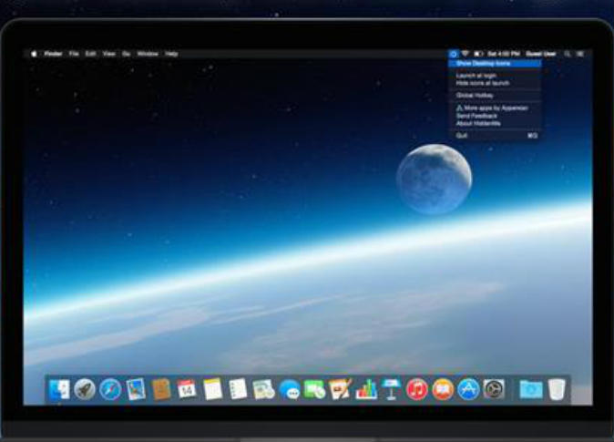Open the View menu in menu bar
The height and width of the screenshot is (442, 614).
click(x=108, y=54)
